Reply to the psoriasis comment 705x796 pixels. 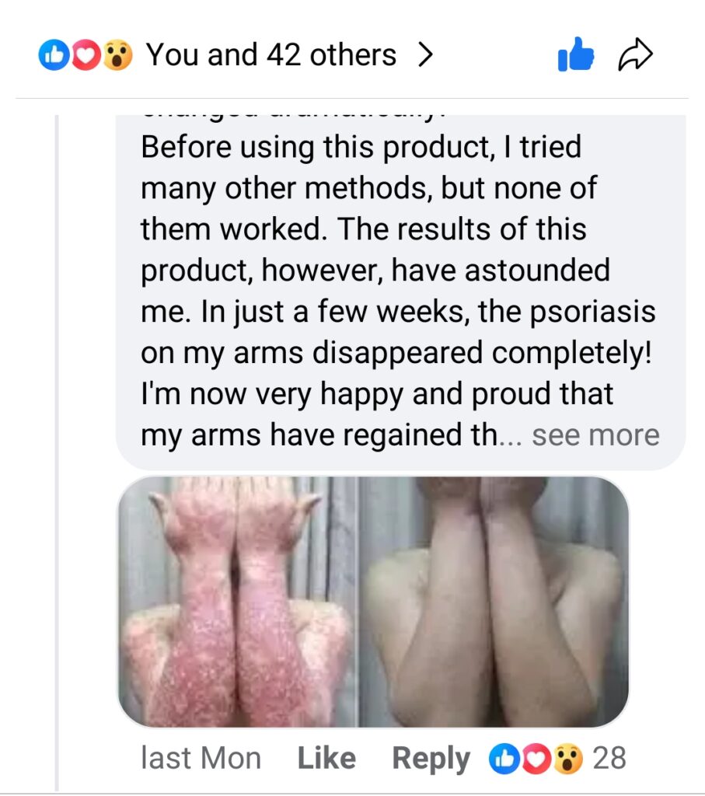pos(431,759)
